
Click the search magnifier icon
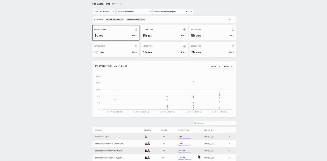pos(195,123)
